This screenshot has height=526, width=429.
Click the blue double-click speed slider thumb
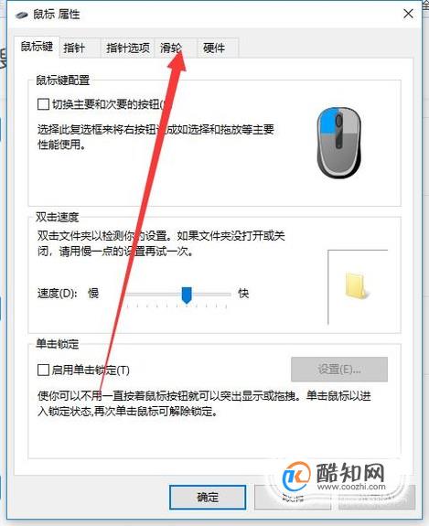[187, 295]
